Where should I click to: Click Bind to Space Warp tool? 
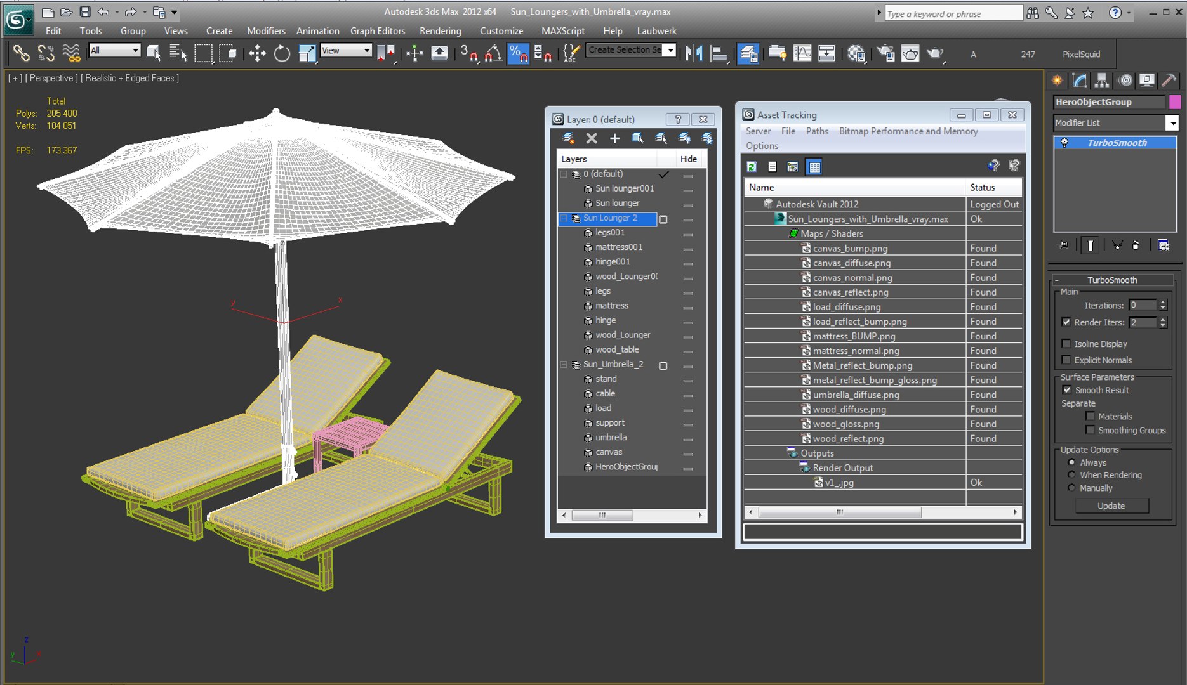point(71,54)
